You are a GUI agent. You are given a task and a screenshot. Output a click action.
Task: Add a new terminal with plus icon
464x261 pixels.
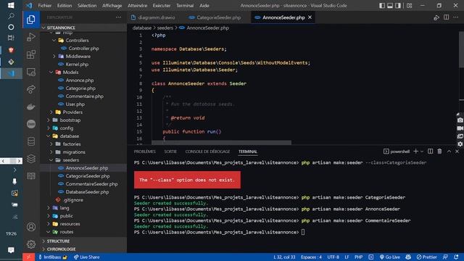pyautogui.click(x=415, y=152)
